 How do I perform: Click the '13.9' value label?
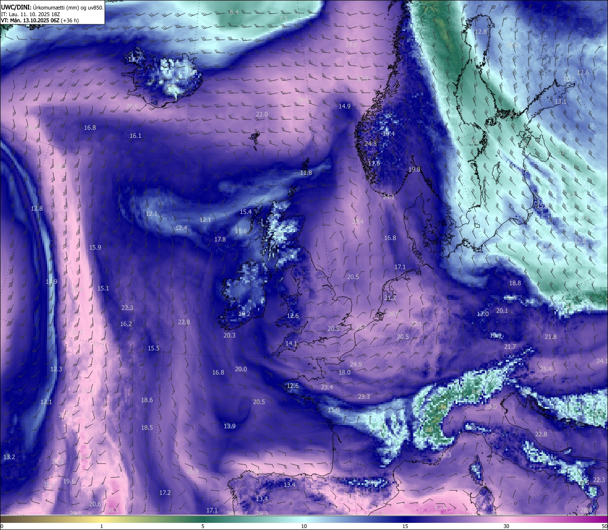(229, 426)
